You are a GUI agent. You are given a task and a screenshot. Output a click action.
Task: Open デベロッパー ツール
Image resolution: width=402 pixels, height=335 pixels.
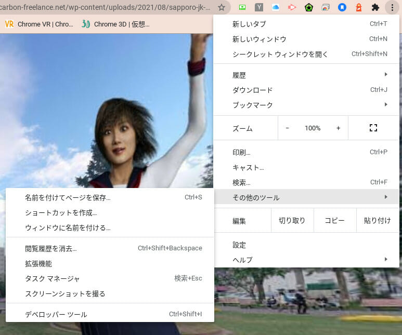[x=110, y=314]
